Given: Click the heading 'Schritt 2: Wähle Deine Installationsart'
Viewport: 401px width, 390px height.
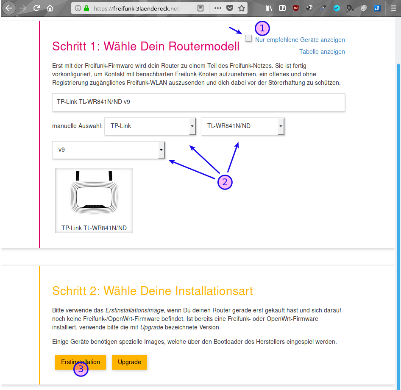Looking at the screenshot, I should tap(153, 291).
